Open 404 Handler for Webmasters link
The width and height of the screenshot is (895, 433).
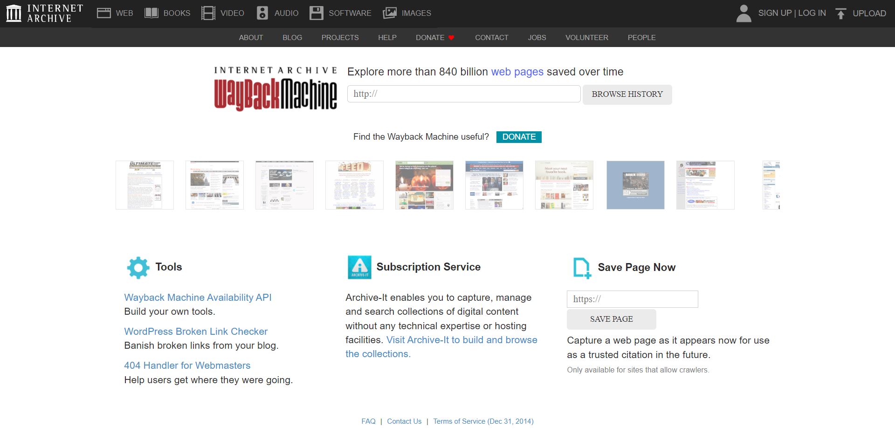point(187,365)
